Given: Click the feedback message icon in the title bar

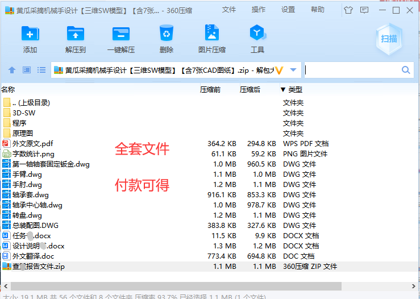Looking at the screenshot, I should pyautogui.click(x=364, y=10).
